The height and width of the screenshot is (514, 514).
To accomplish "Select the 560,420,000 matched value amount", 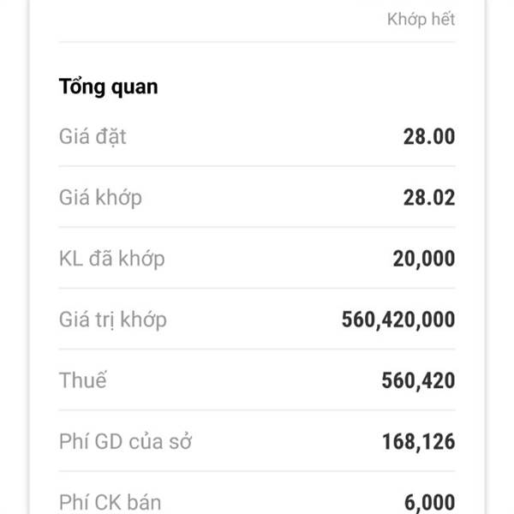I will (x=398, y=320).
